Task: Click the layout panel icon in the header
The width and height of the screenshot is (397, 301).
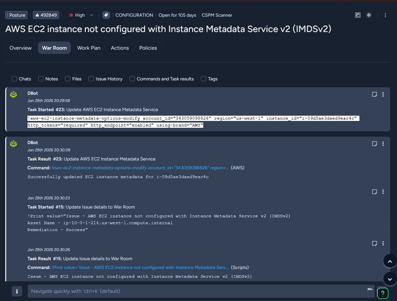Action: point(358,15)
